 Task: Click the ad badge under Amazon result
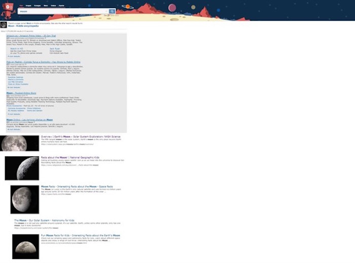click(8, 38)
